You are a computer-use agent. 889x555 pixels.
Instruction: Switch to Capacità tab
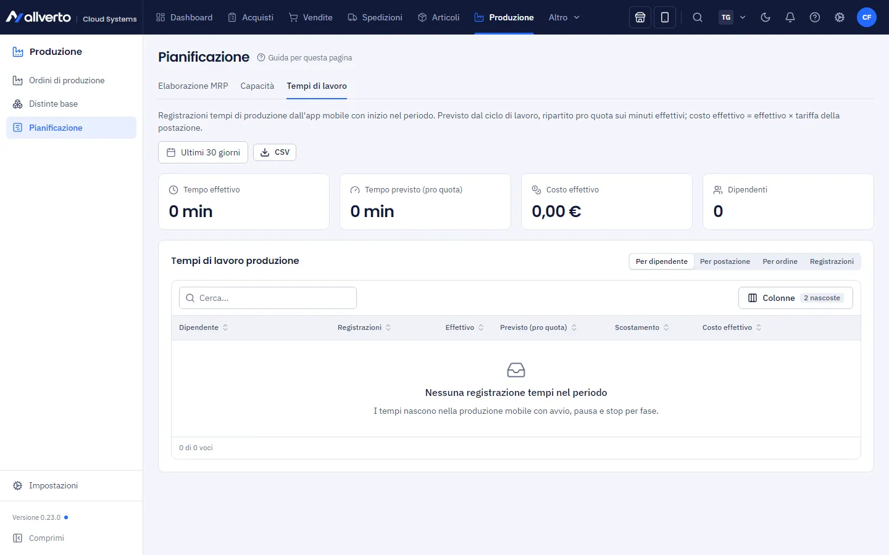257,86
